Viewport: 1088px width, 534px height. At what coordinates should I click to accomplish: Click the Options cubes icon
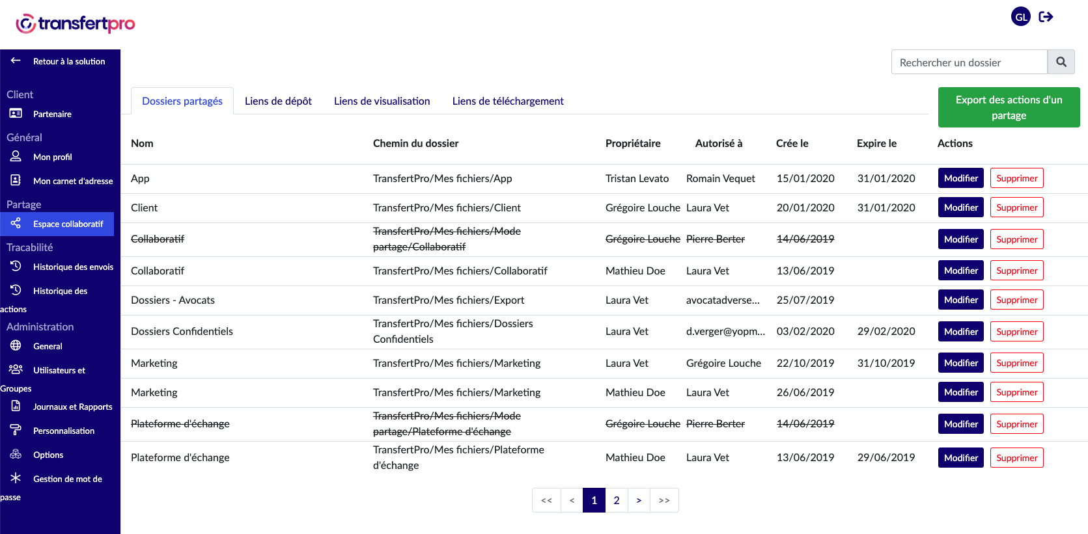pos(16,454)
